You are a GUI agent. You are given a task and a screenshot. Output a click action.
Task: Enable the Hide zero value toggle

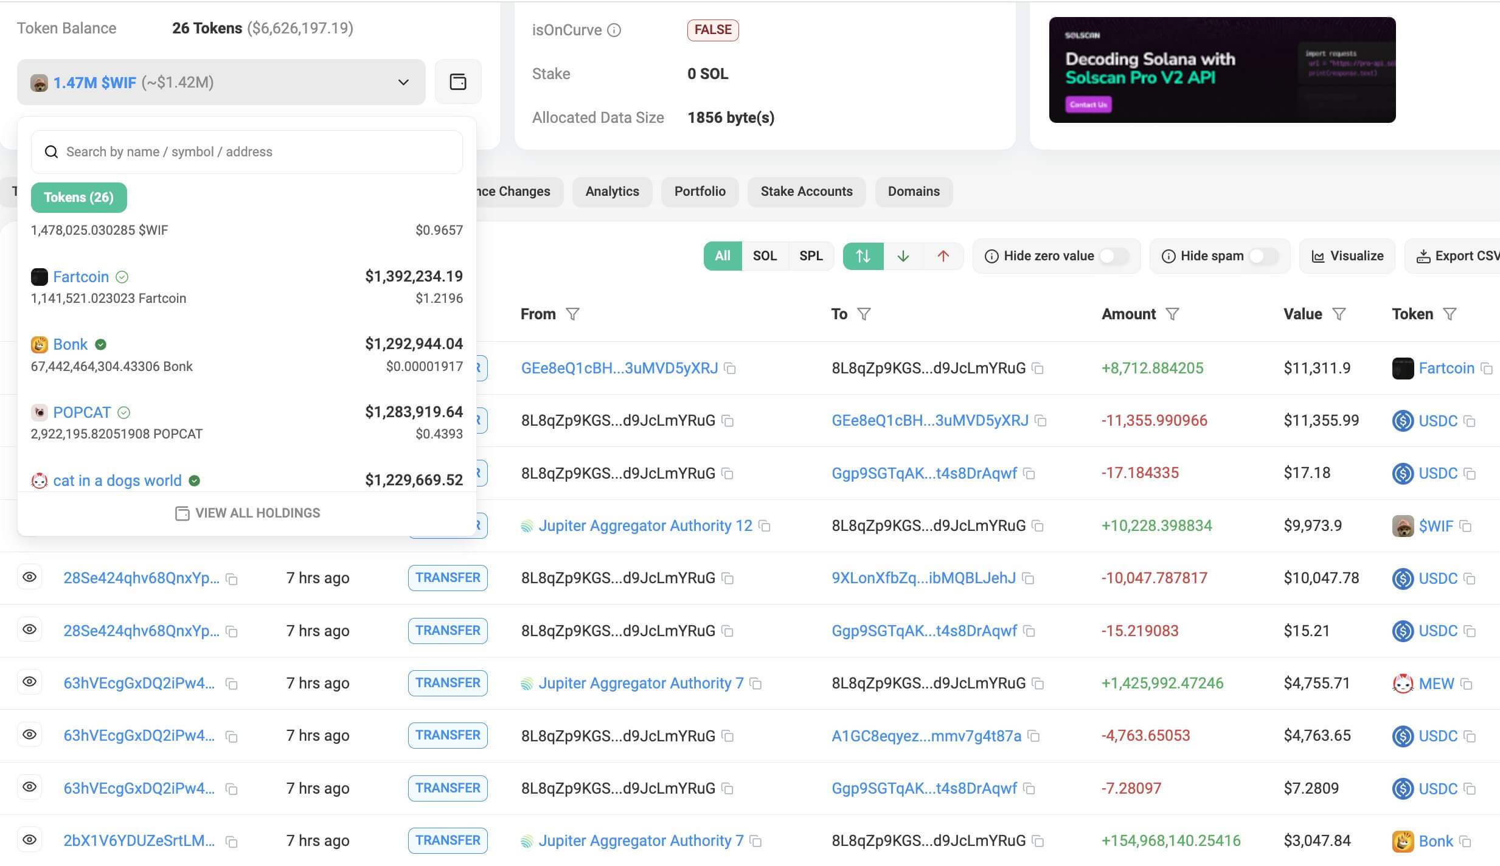point(1114,255)
